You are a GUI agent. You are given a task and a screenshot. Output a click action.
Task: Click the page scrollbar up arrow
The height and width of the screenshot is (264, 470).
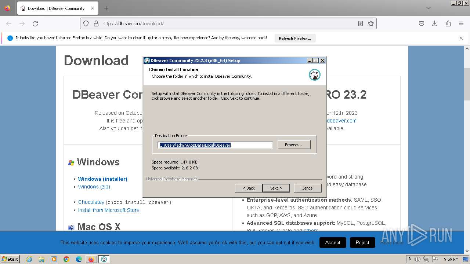pos(467,48)
